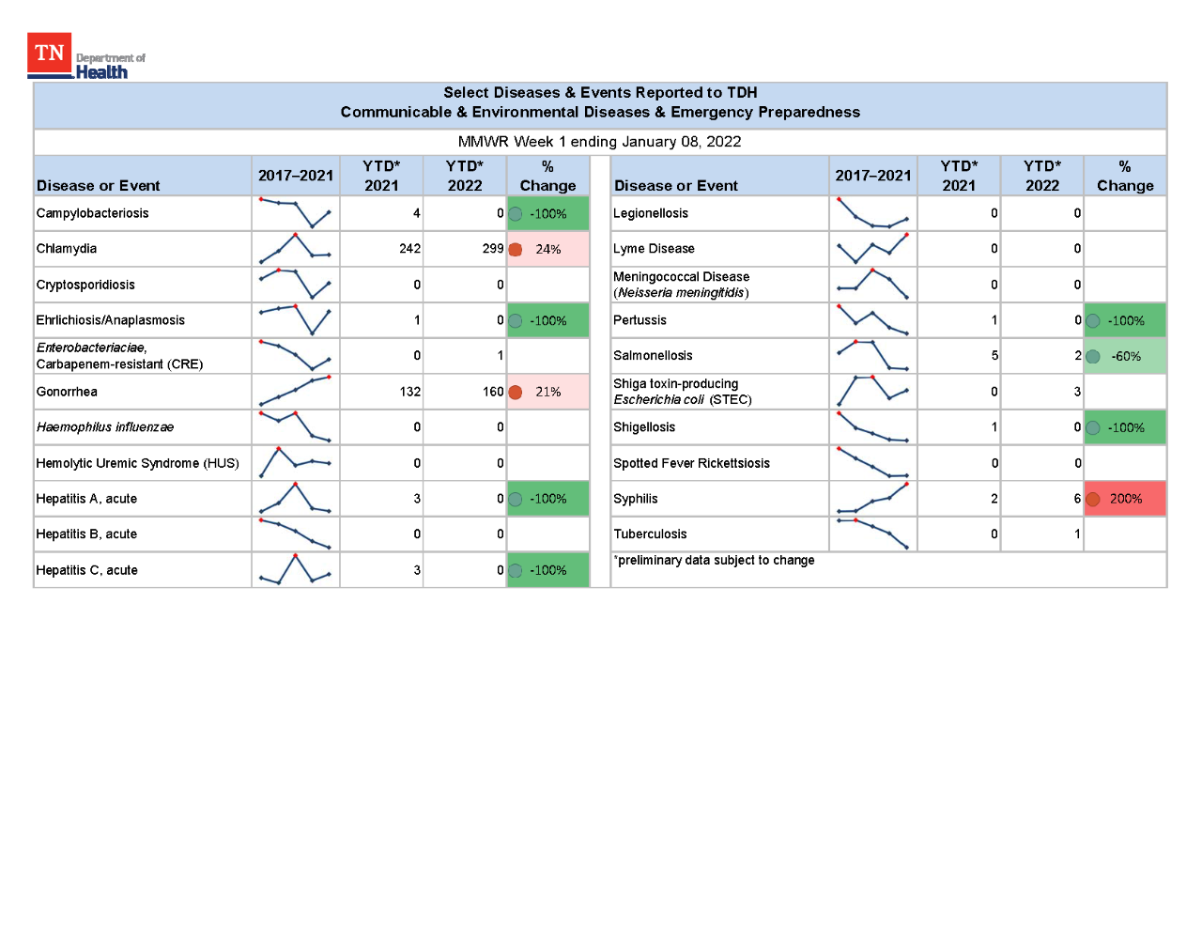1202x928 pixels.
Task: Click the red indicator dot in the Gonorrhea row
Action: (x=516, y=393)
